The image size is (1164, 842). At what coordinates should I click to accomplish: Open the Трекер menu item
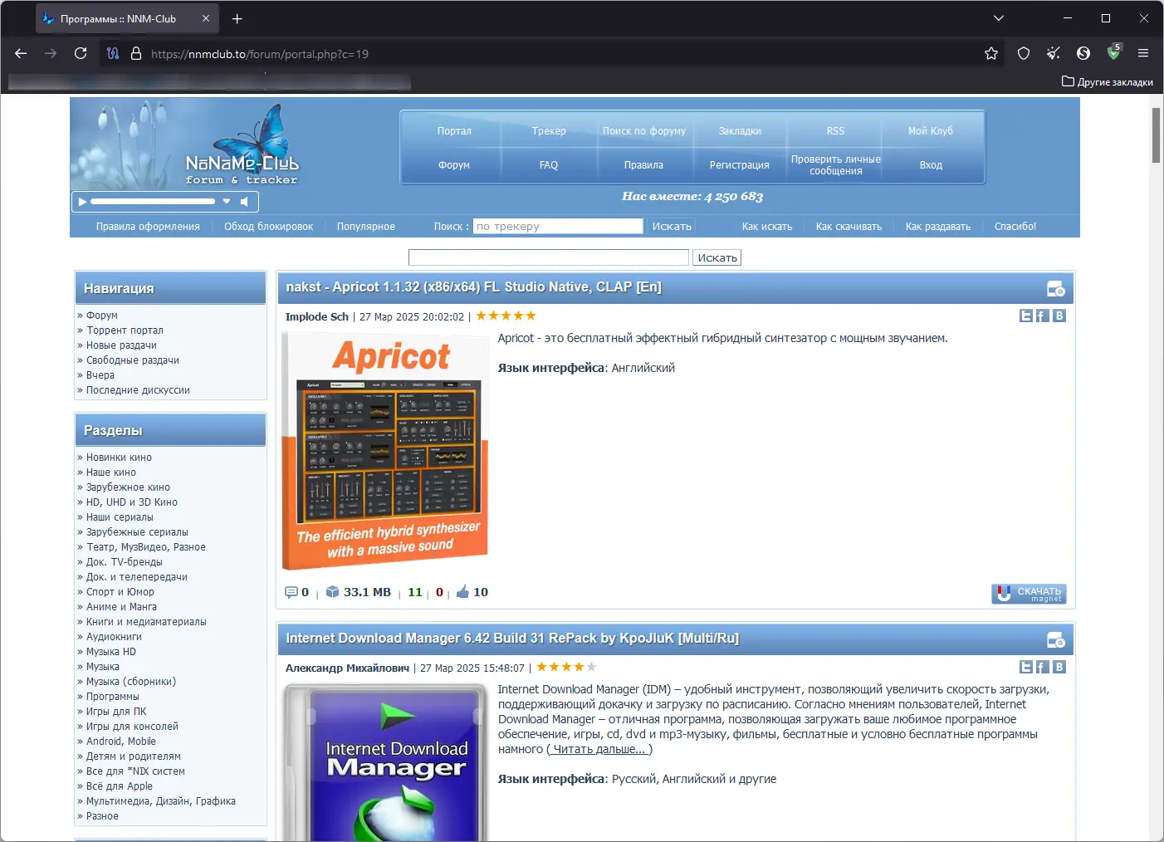point(549,131)
